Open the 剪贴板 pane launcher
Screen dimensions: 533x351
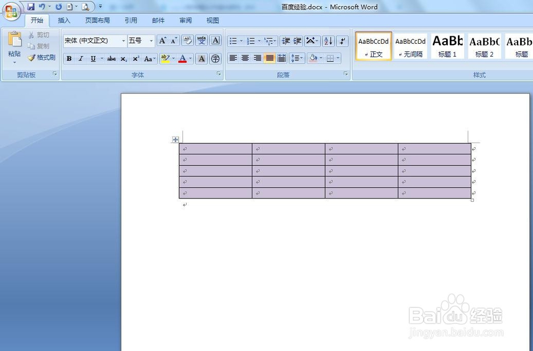55,74
